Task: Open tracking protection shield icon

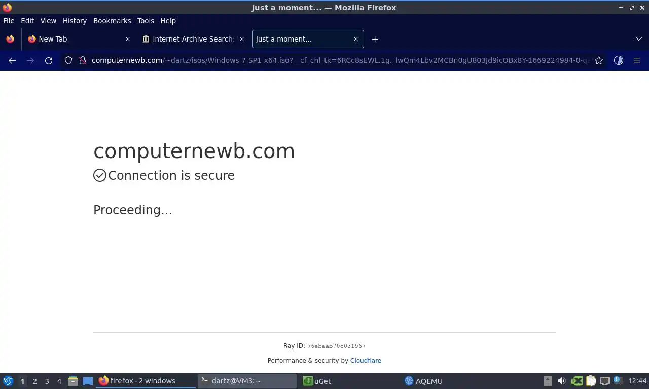Action: (x=68, y=60)
